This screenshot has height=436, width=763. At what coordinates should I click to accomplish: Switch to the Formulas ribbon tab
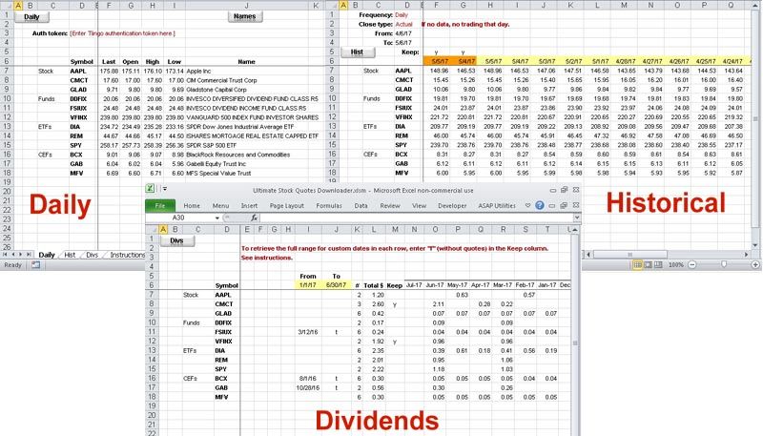point(329,206)
